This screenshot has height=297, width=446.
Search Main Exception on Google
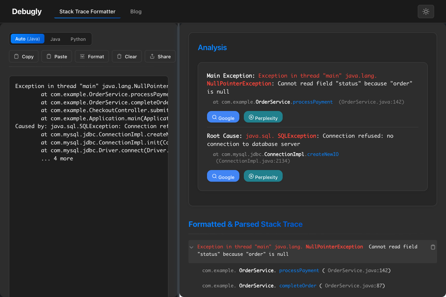point(223,117)
